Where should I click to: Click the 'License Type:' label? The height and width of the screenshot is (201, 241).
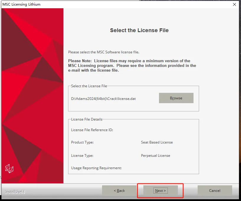[x=82, y=156]
